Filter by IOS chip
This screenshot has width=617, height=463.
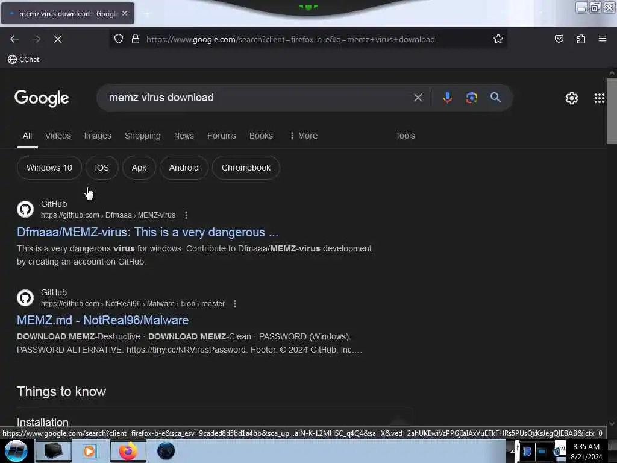[102, 168]
